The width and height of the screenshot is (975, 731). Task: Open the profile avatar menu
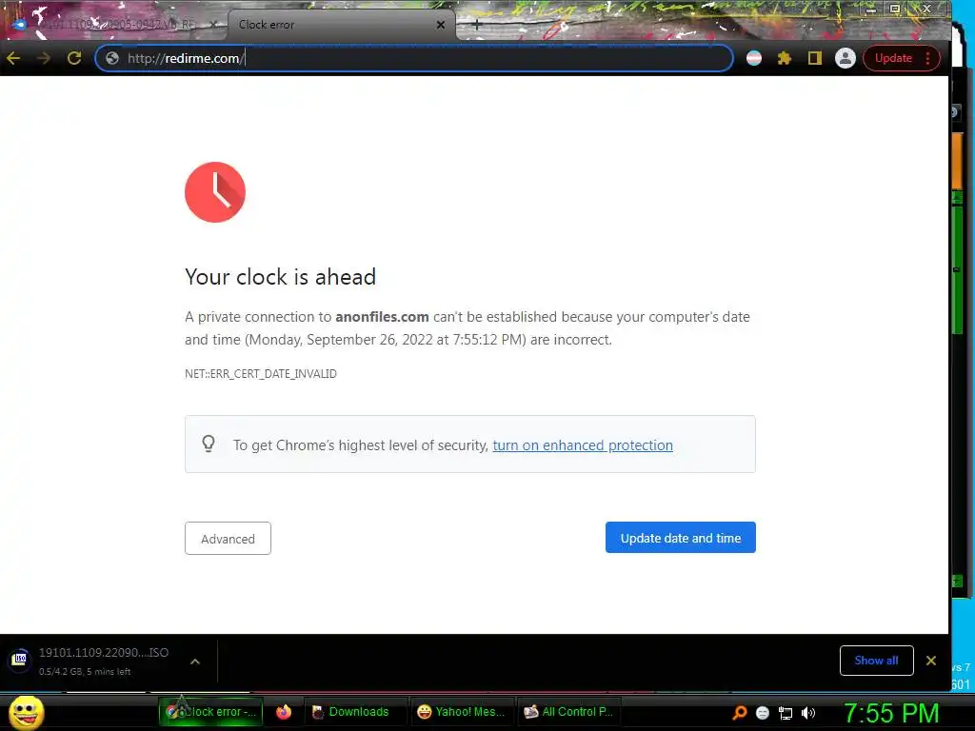(846, 58)
